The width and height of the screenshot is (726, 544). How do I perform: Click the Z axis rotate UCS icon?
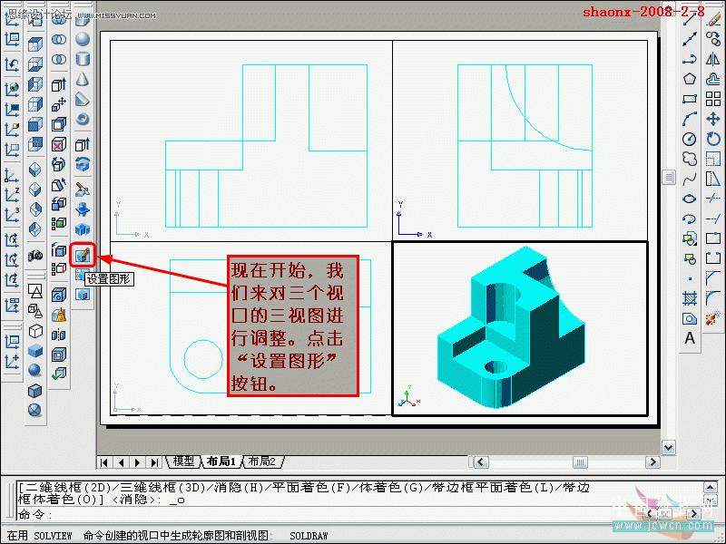tap(12, 280)
